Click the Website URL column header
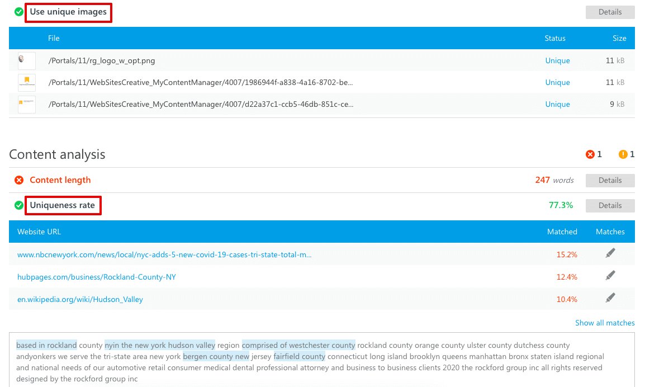 (x=39, y=232)
